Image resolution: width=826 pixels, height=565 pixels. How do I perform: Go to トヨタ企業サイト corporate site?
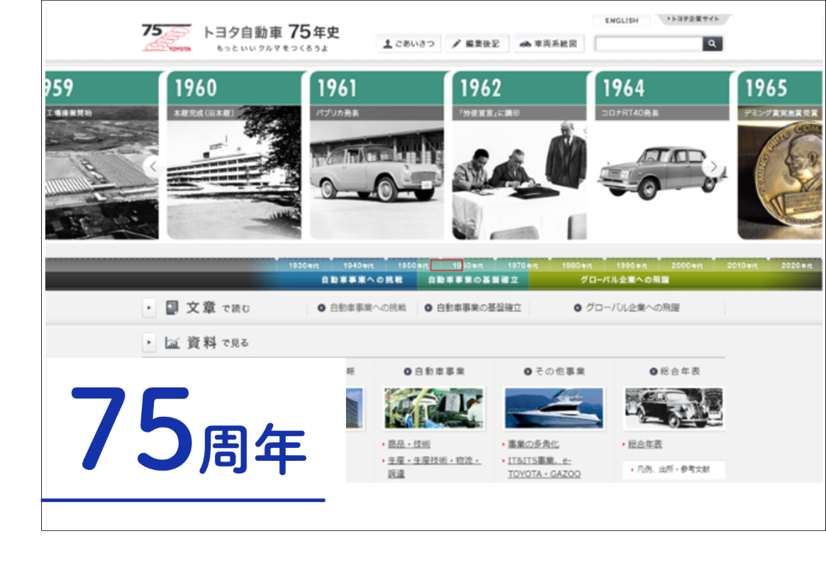pyautogui.click(x=693, y=19)
